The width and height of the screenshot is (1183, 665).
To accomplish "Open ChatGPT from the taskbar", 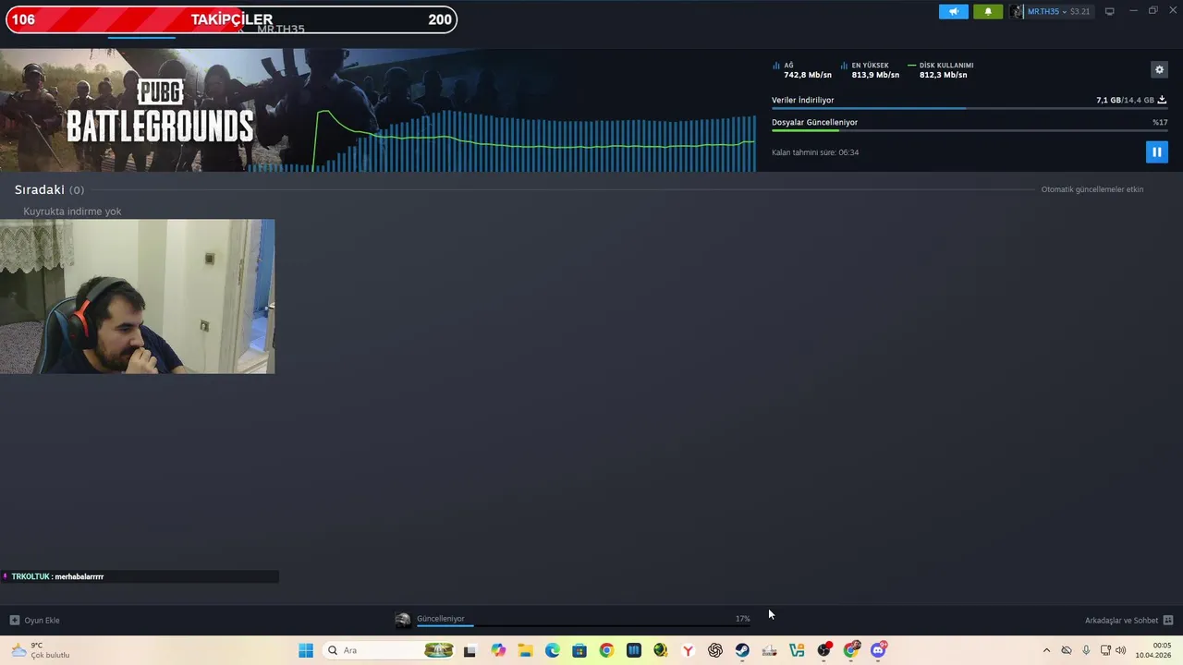I will [x=715, y=650].
